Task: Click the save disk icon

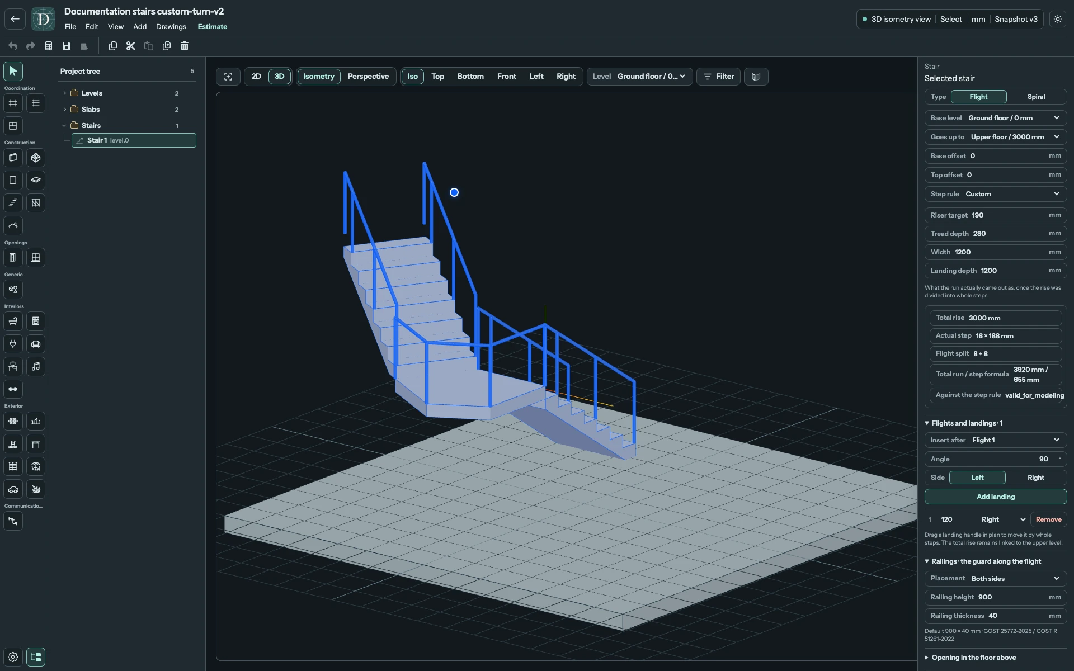Action: 67,46
